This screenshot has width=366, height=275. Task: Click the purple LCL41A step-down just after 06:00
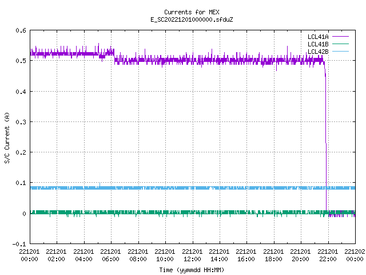[x=114, y=58]
